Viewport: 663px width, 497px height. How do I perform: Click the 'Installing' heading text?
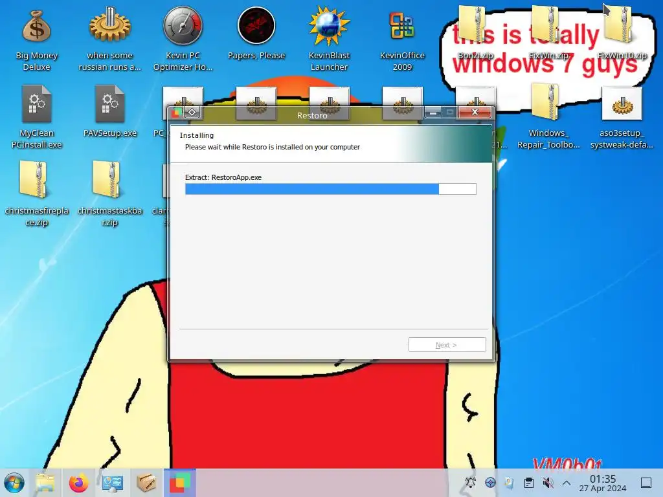click(197, 135)
